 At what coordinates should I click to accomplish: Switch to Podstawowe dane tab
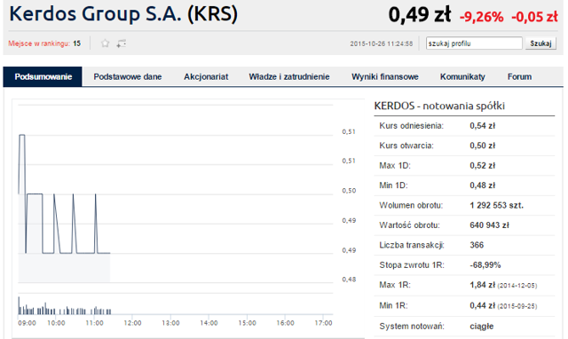(128, 77)
